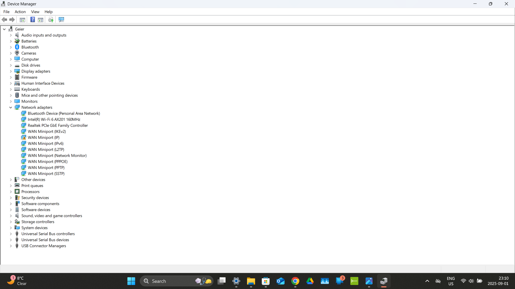Screen dimensions: 515x289
Task: Expand the USB Connector Managers category
Action: click(11, 246)
